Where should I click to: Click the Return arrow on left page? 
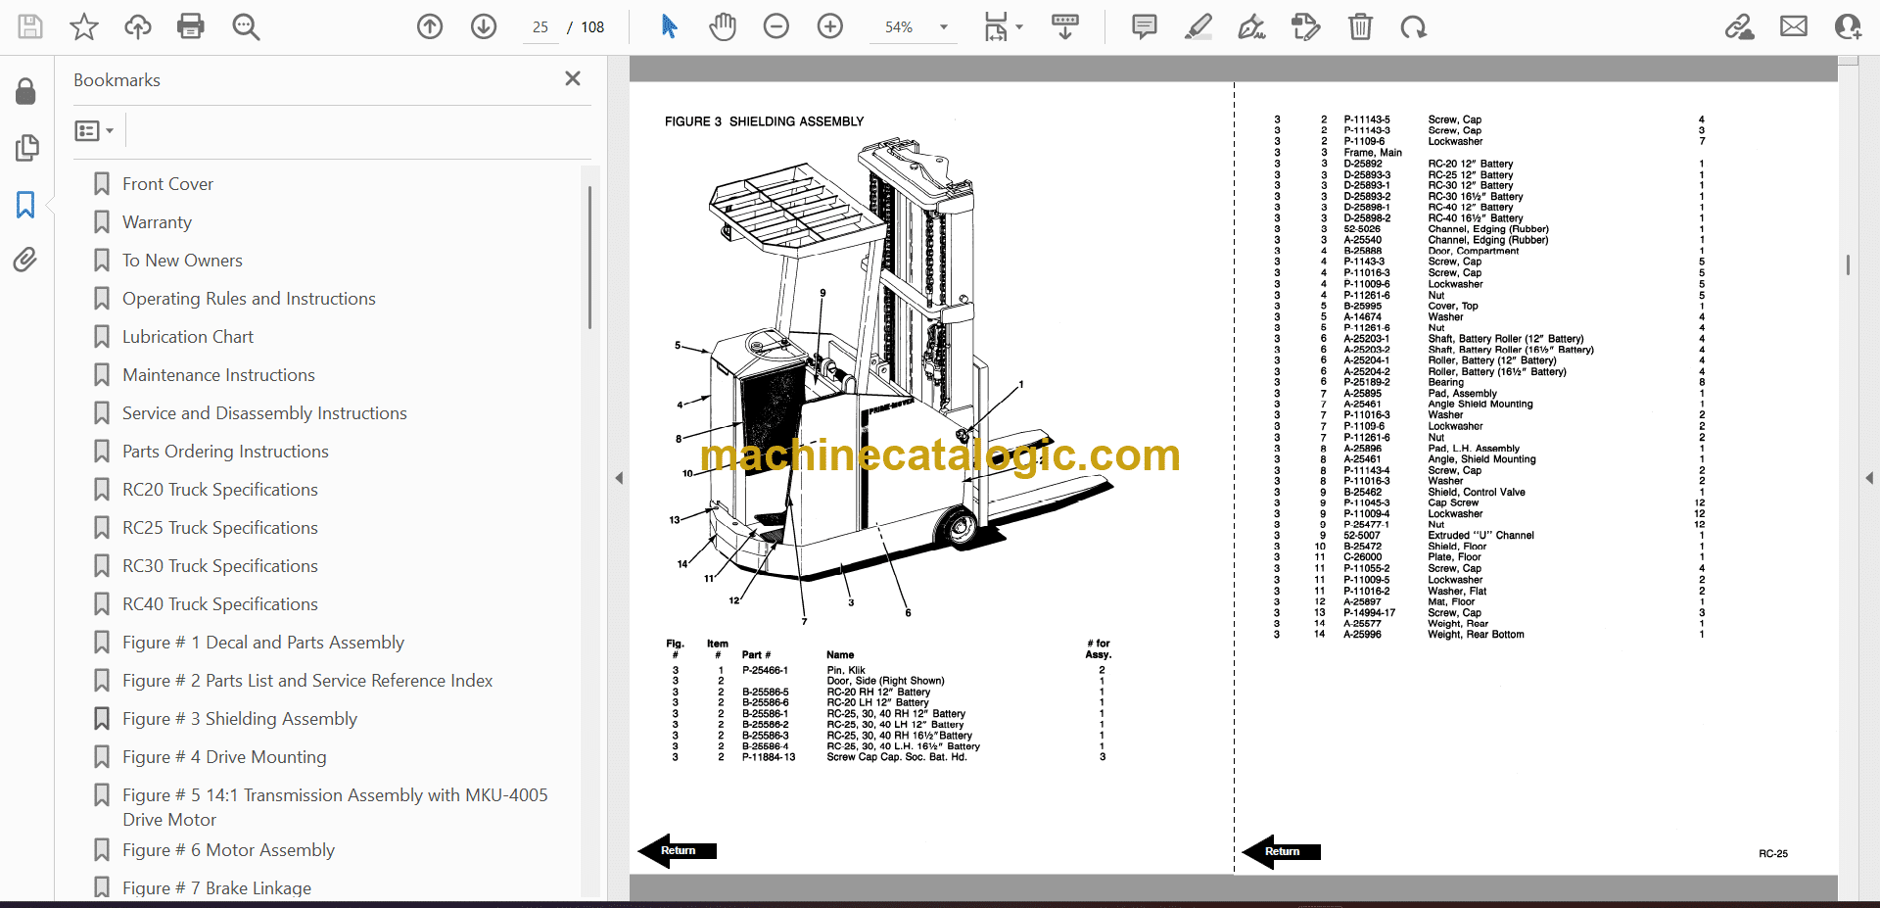(677, 851)
